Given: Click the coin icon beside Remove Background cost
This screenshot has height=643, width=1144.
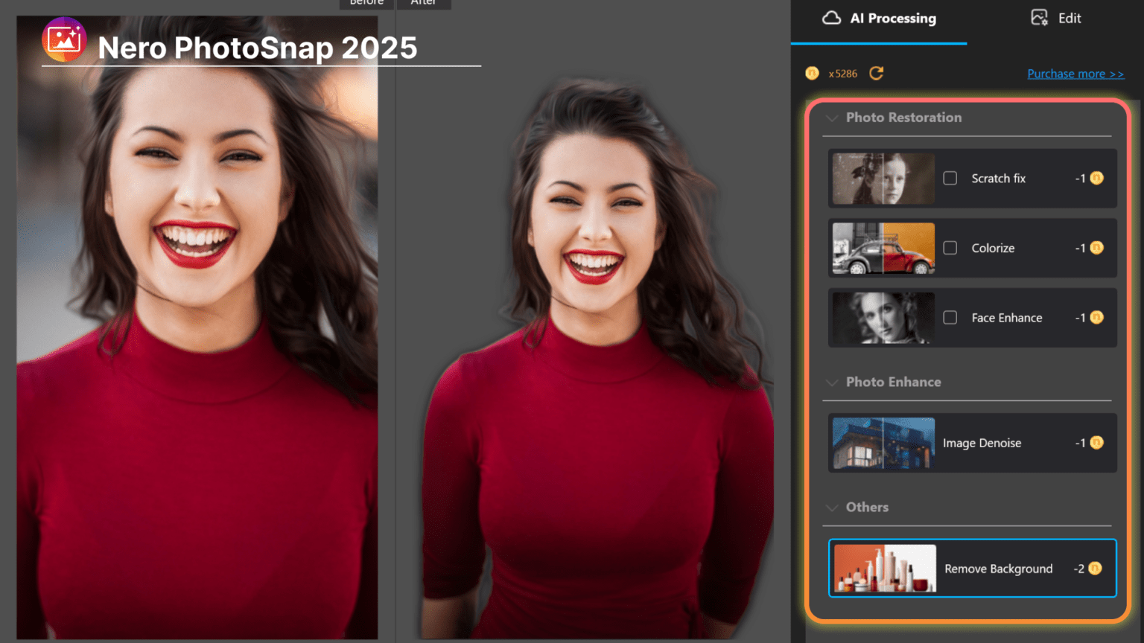Looking at the screenshot, I should pyautogui.click(x=1096, y=568).
